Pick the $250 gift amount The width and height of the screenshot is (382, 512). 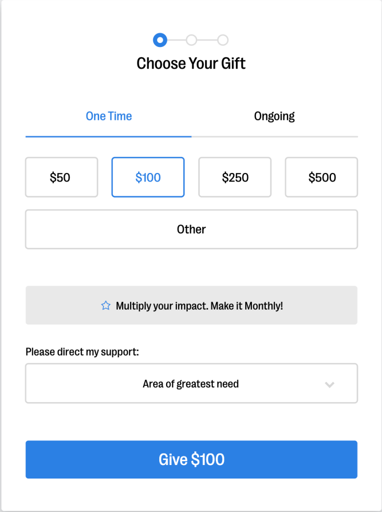(235, 177)
